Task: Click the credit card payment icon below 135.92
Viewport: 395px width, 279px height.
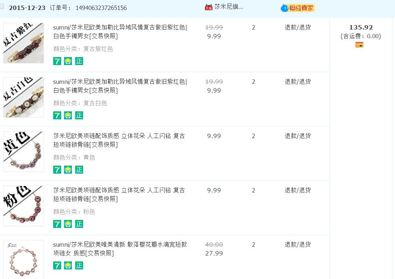Action: point(359,45)
